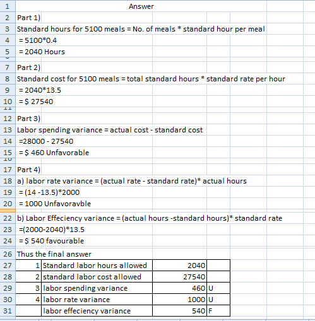Click the index number 2 in the table
The height and width of the screenshot is (321, 315).
point(28,277)
